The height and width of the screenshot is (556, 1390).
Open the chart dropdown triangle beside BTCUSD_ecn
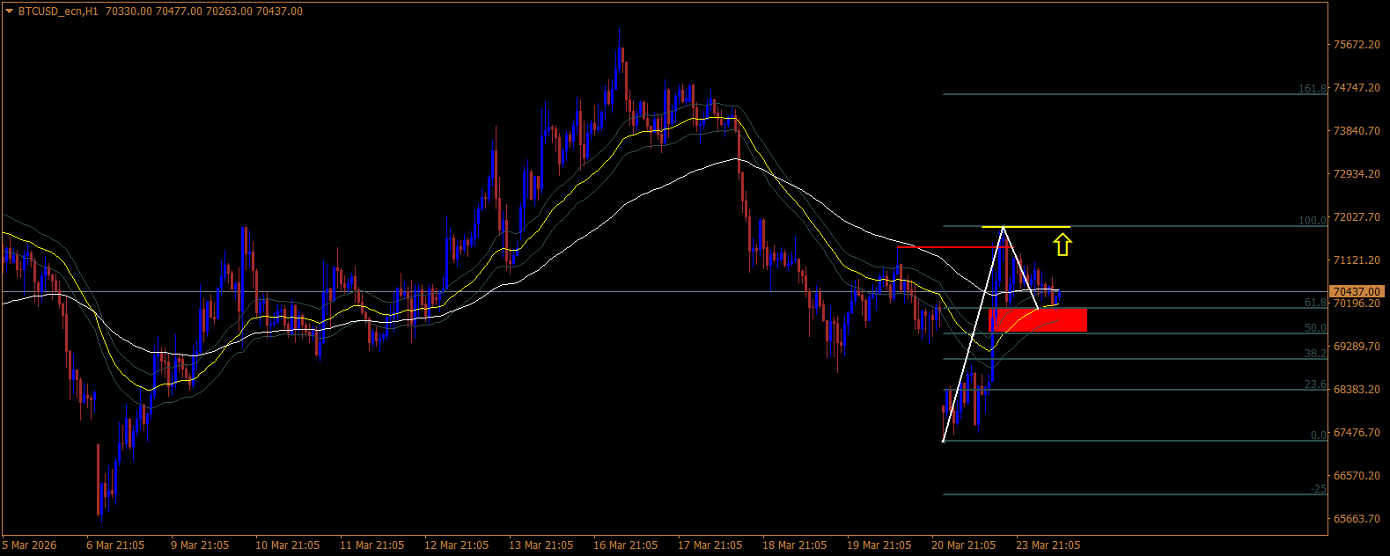pyautogui.click(x=10, y=11)
